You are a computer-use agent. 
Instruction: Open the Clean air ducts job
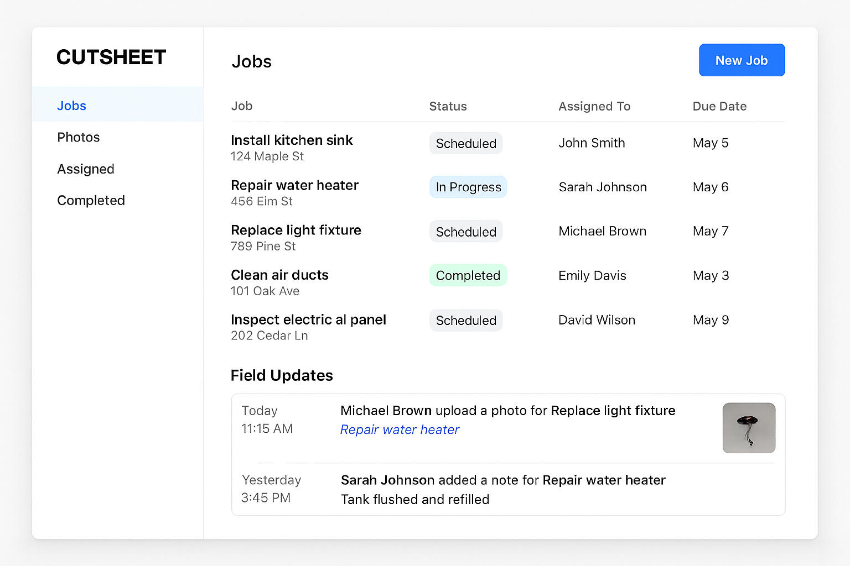pos(279,275)
